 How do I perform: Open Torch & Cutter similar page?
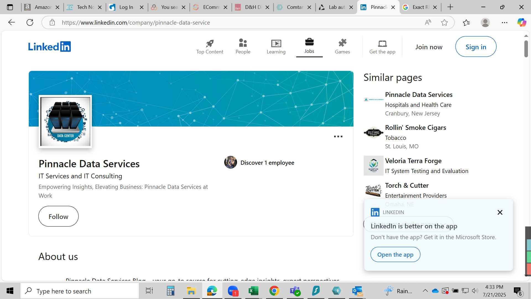tap(407, 185)
